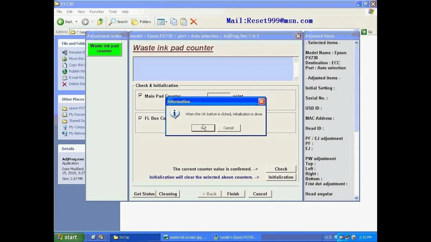
Task: Go up one folder level icon
Action: 100,22
